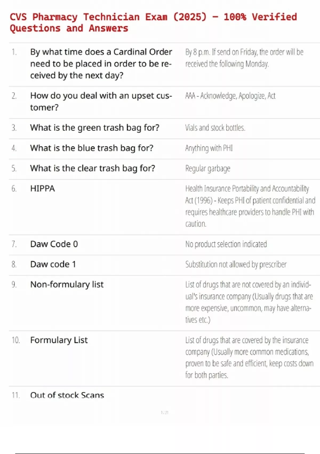Click the 'By 8 p.m.' answer text
This screenshot has width=320, height=454.
[x=244, y=58]
